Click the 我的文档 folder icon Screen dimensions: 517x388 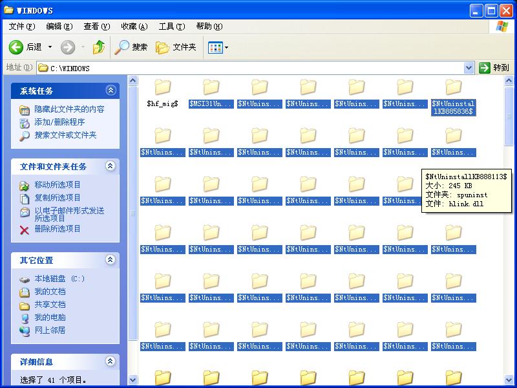tap(25, 293)
